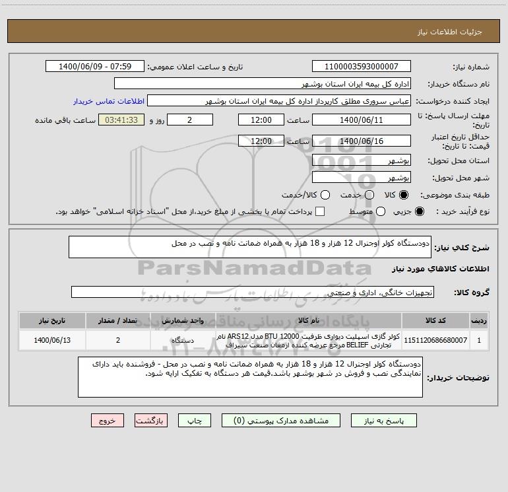Screen dimensions: 508x492
Task: Click the remaining time 03:41:33 field
Action: point(121,120)
